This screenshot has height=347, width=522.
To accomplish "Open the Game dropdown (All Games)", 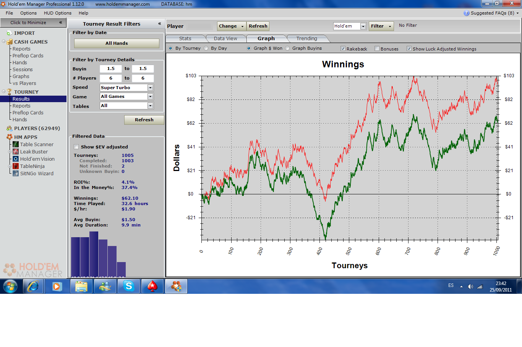I will (150, 97).
